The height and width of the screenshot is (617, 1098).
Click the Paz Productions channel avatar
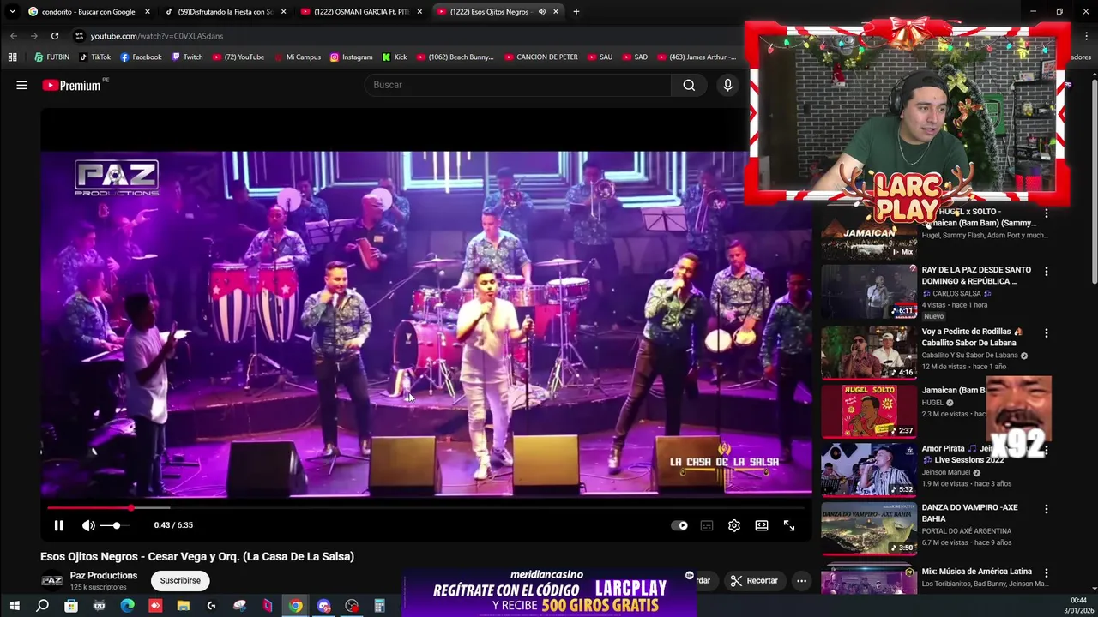pyautogui.click(x=52, y=580)
